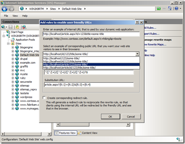Screen dimensions: 185x144
Task: Click the Sites folder icon in tree
Action: (13, 43)
